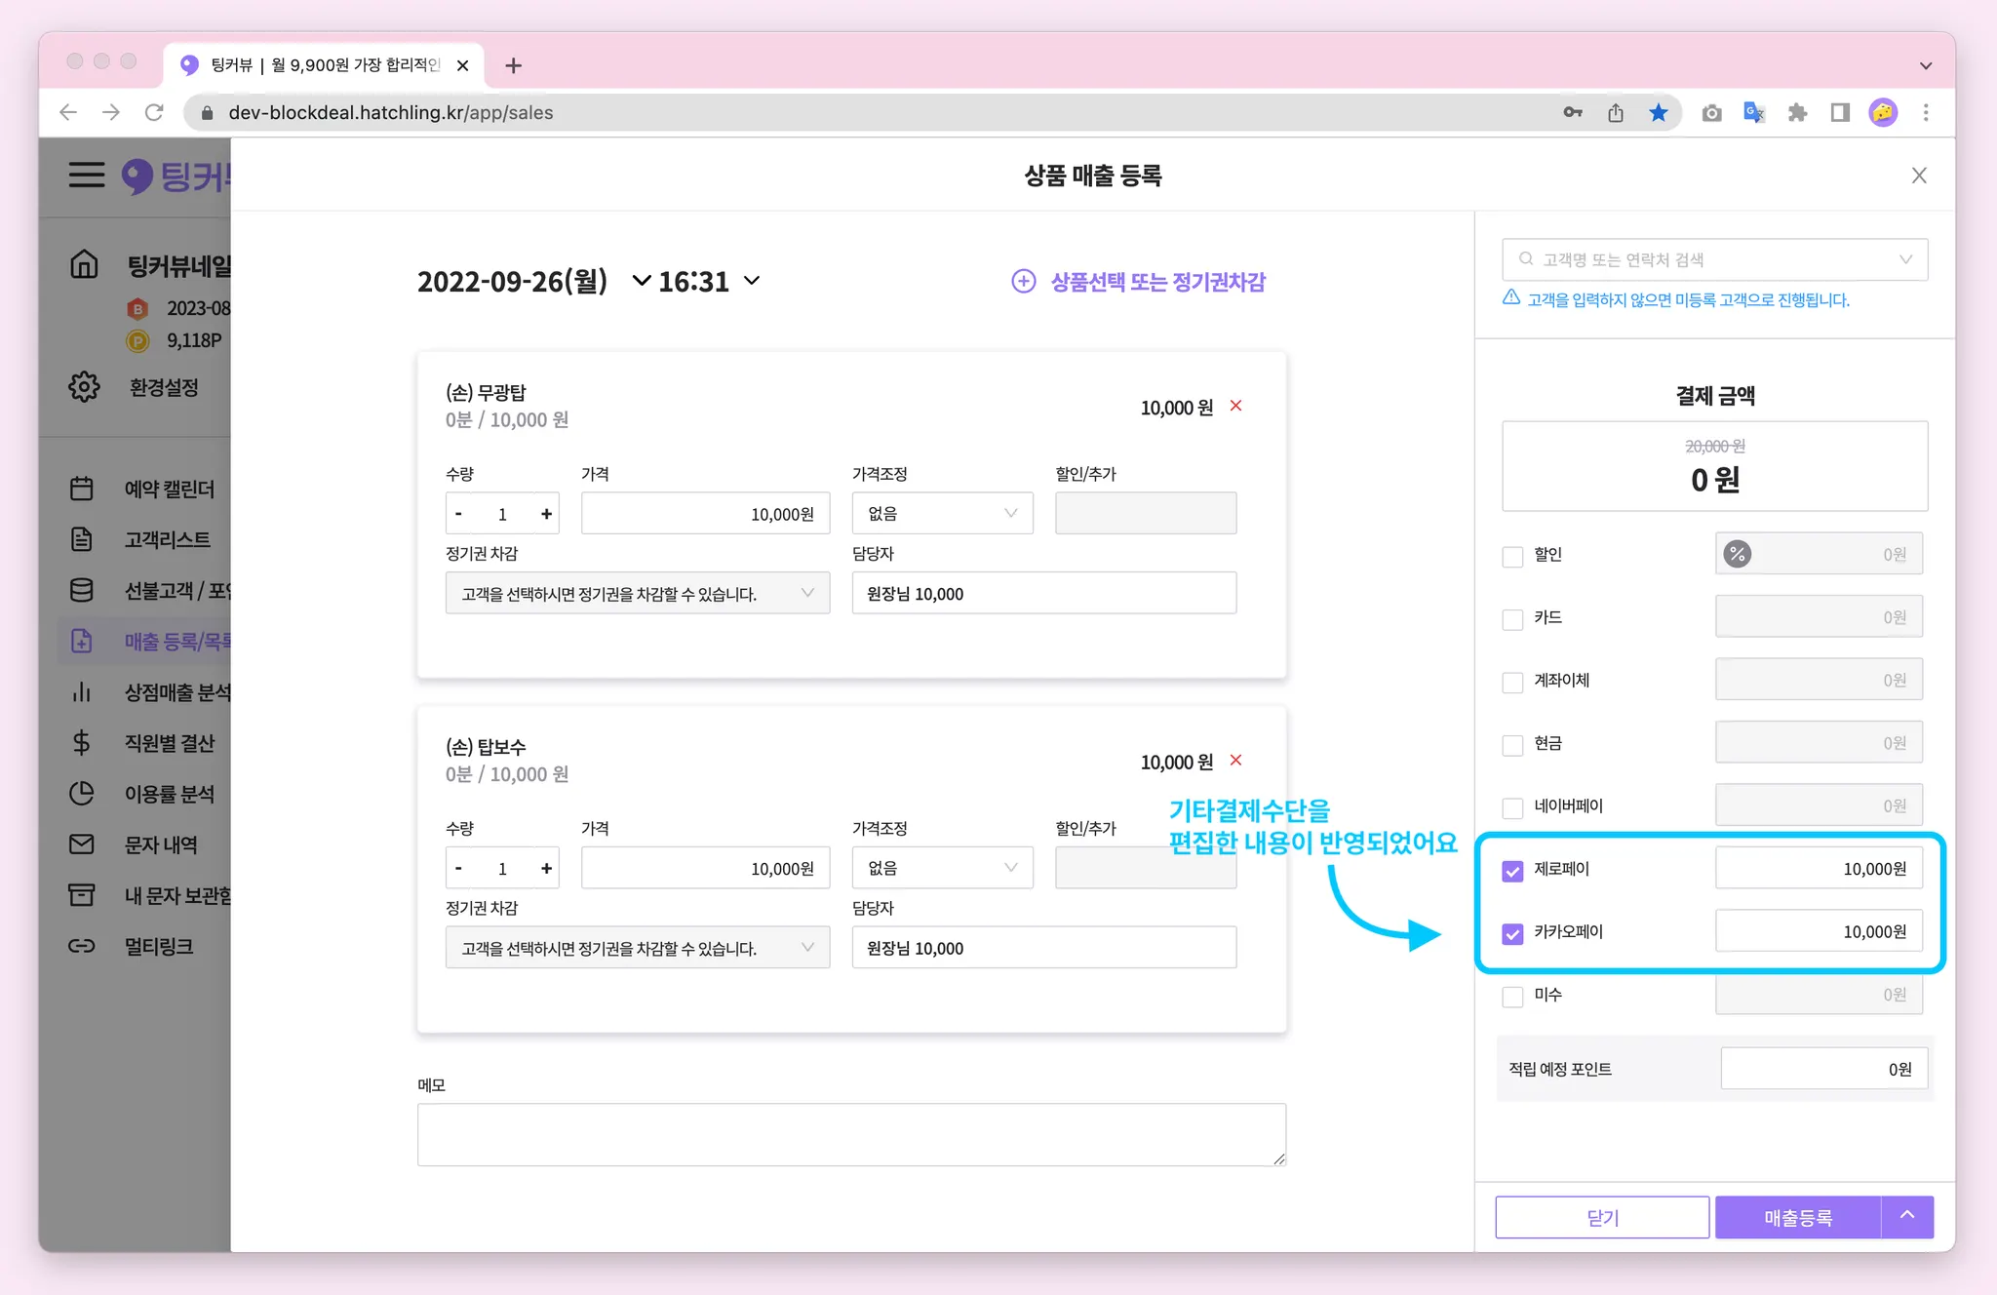Uncheck the 카카오페이 checkbox

click(x=1512, y=933)
